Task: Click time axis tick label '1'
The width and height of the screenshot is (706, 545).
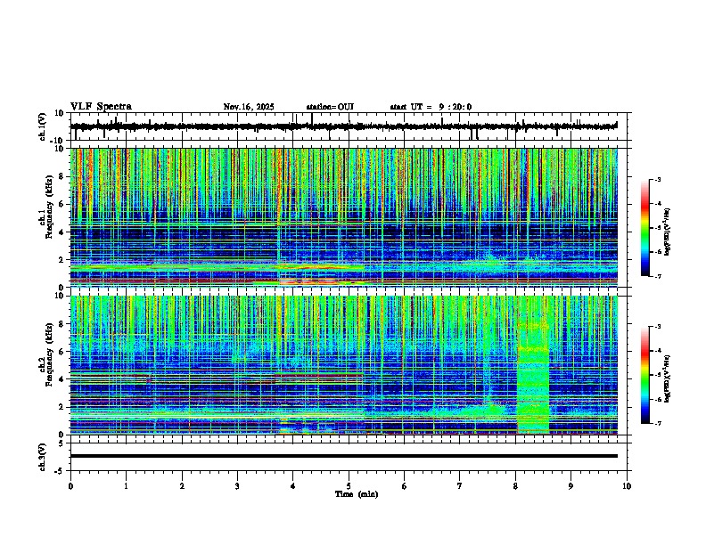Action: click(x=126, y=486)
